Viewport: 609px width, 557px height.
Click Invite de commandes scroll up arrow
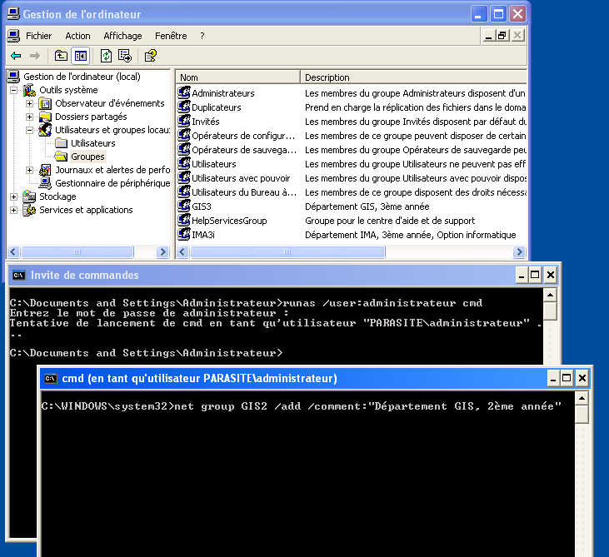[x=550, y=296]
